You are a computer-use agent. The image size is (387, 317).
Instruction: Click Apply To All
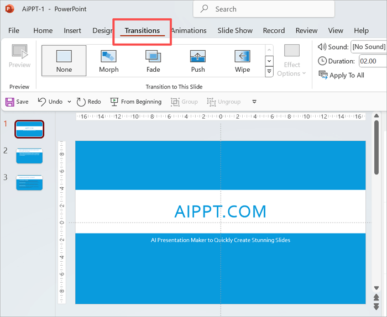[x=342, y=75]
